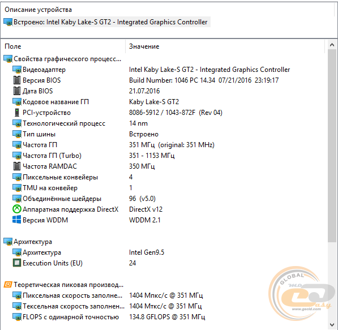This screenshot has height=330, width=338.
Task: Select the PCI-устройство field label
Action: [46, 113]
